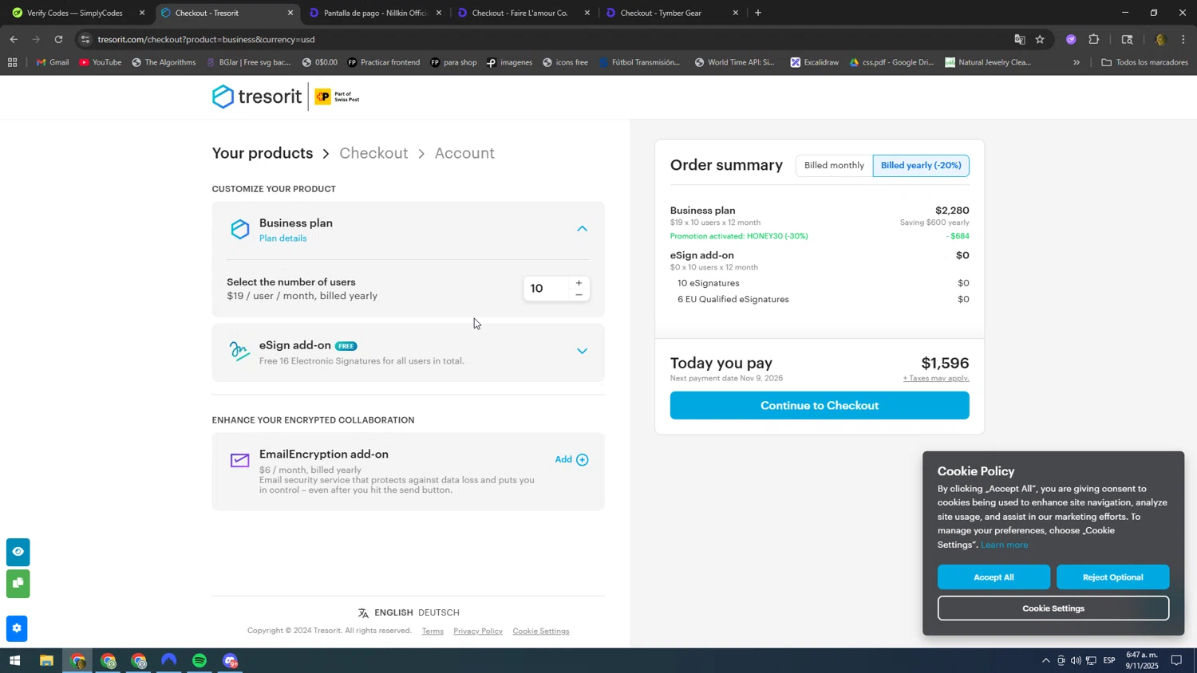
Task: Click the language translate icon in footer
Action: click(x=363, y=613)
